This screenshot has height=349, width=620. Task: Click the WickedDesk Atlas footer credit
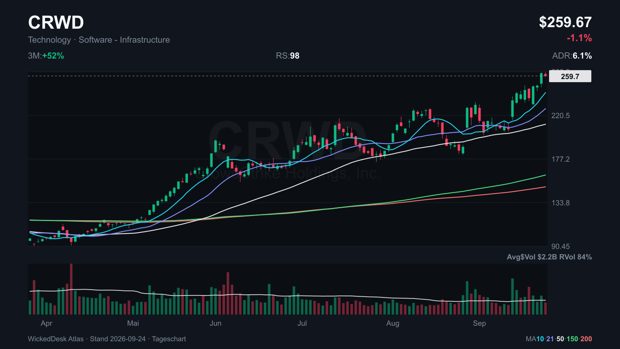tap(56, 339)
